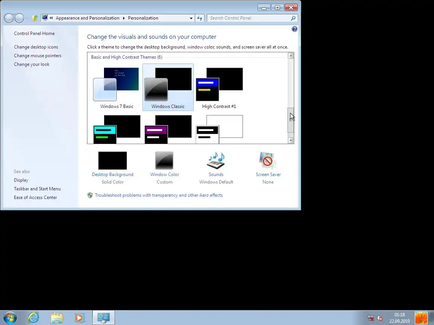Click the Sounds link
The image size is (434, 325).
(216, 175)
